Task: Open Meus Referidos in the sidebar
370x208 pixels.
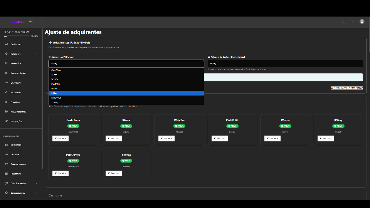Action: point(18,112)
